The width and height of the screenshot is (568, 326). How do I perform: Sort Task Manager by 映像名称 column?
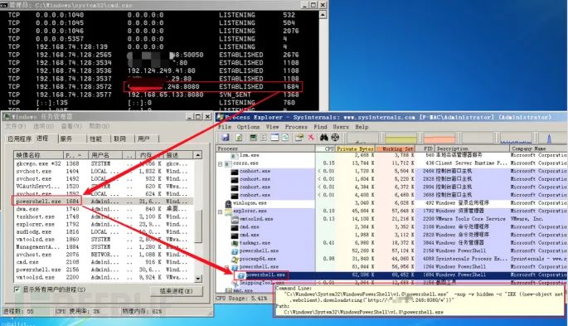(x=38, y=155)
